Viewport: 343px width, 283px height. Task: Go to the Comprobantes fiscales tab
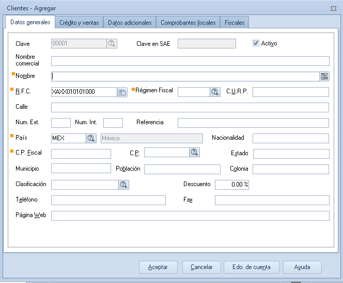[x=188, y=23]
